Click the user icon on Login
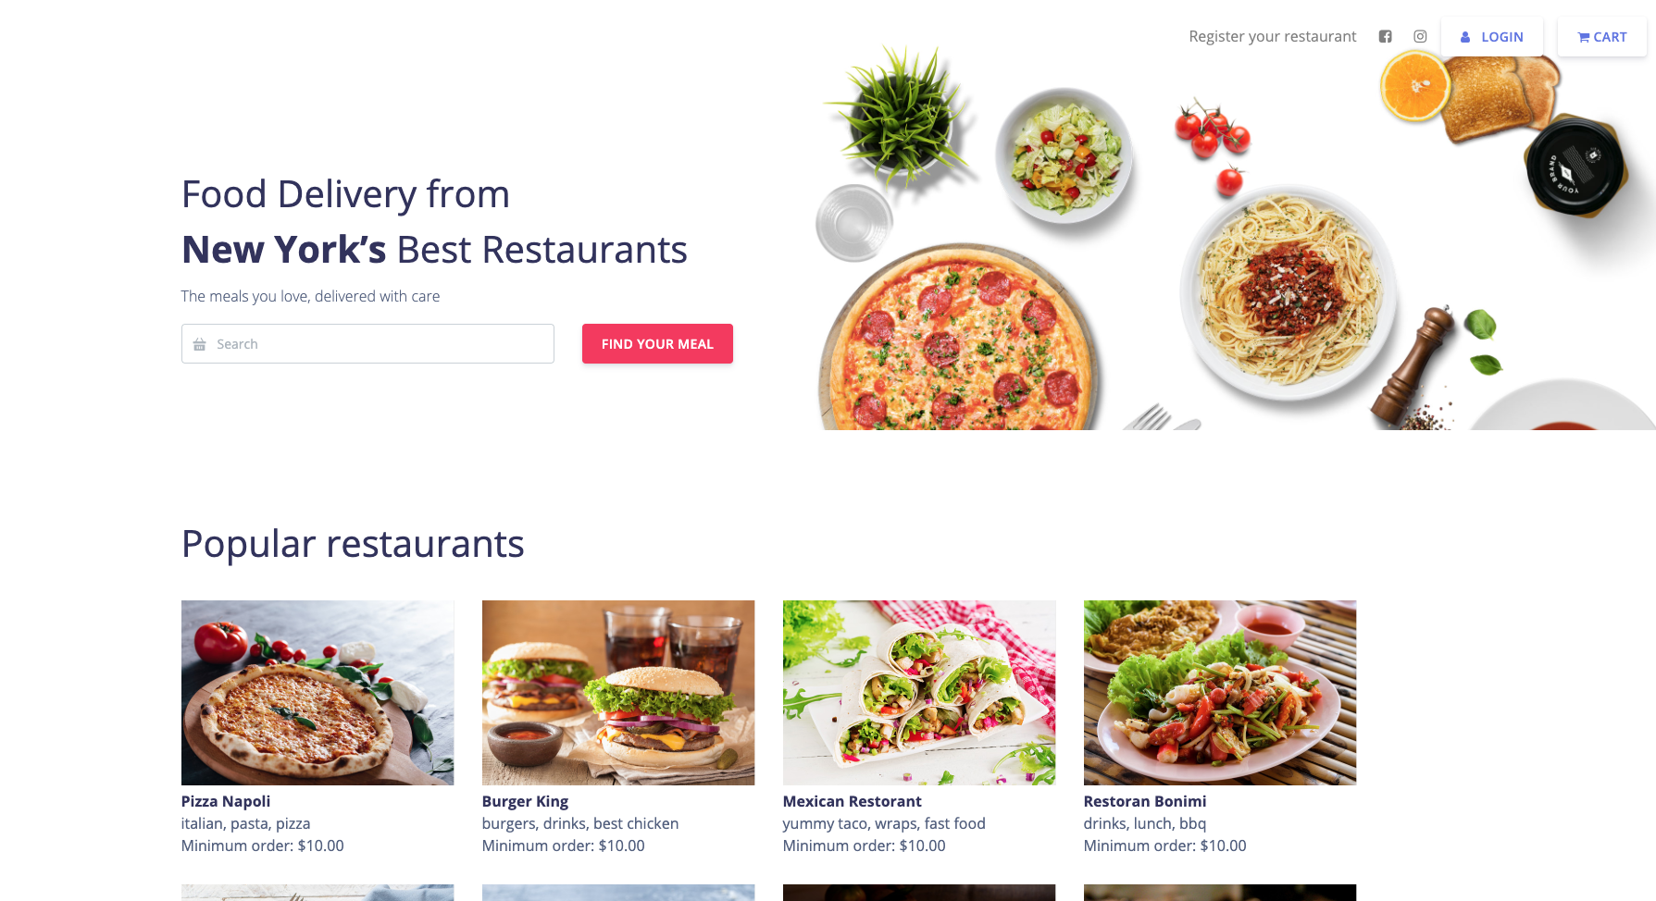 pyautogui.click(x=1465, y=37)
